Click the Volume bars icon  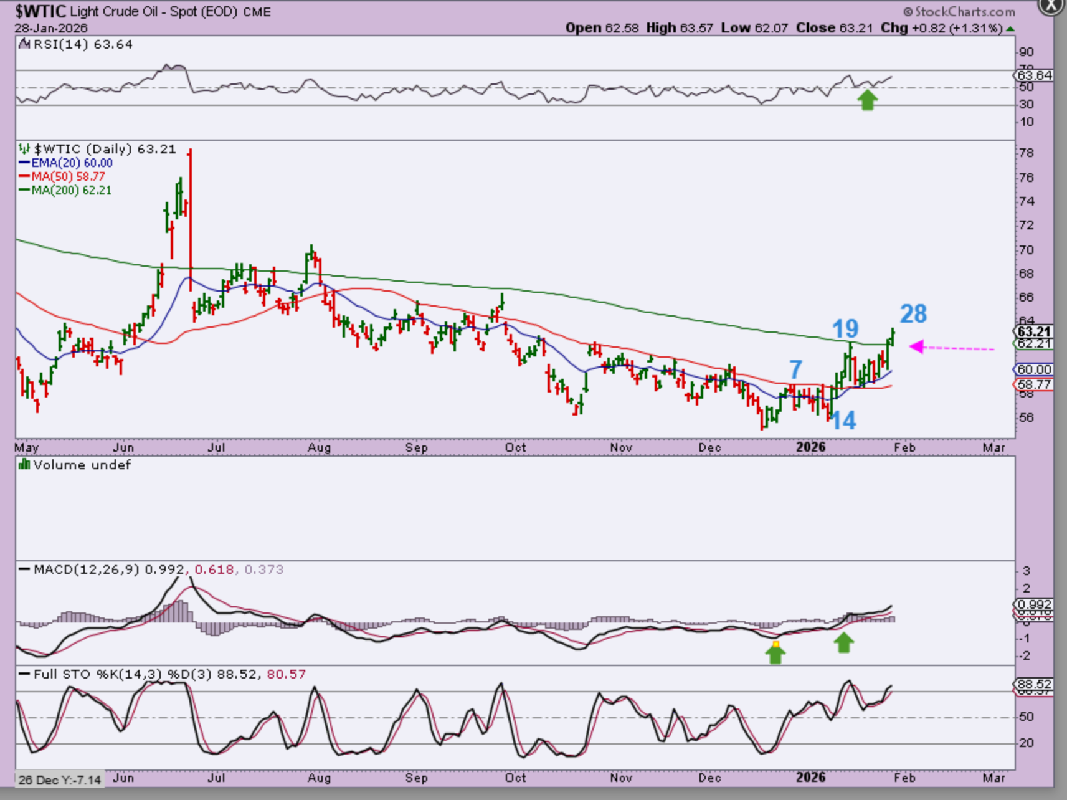24,465
